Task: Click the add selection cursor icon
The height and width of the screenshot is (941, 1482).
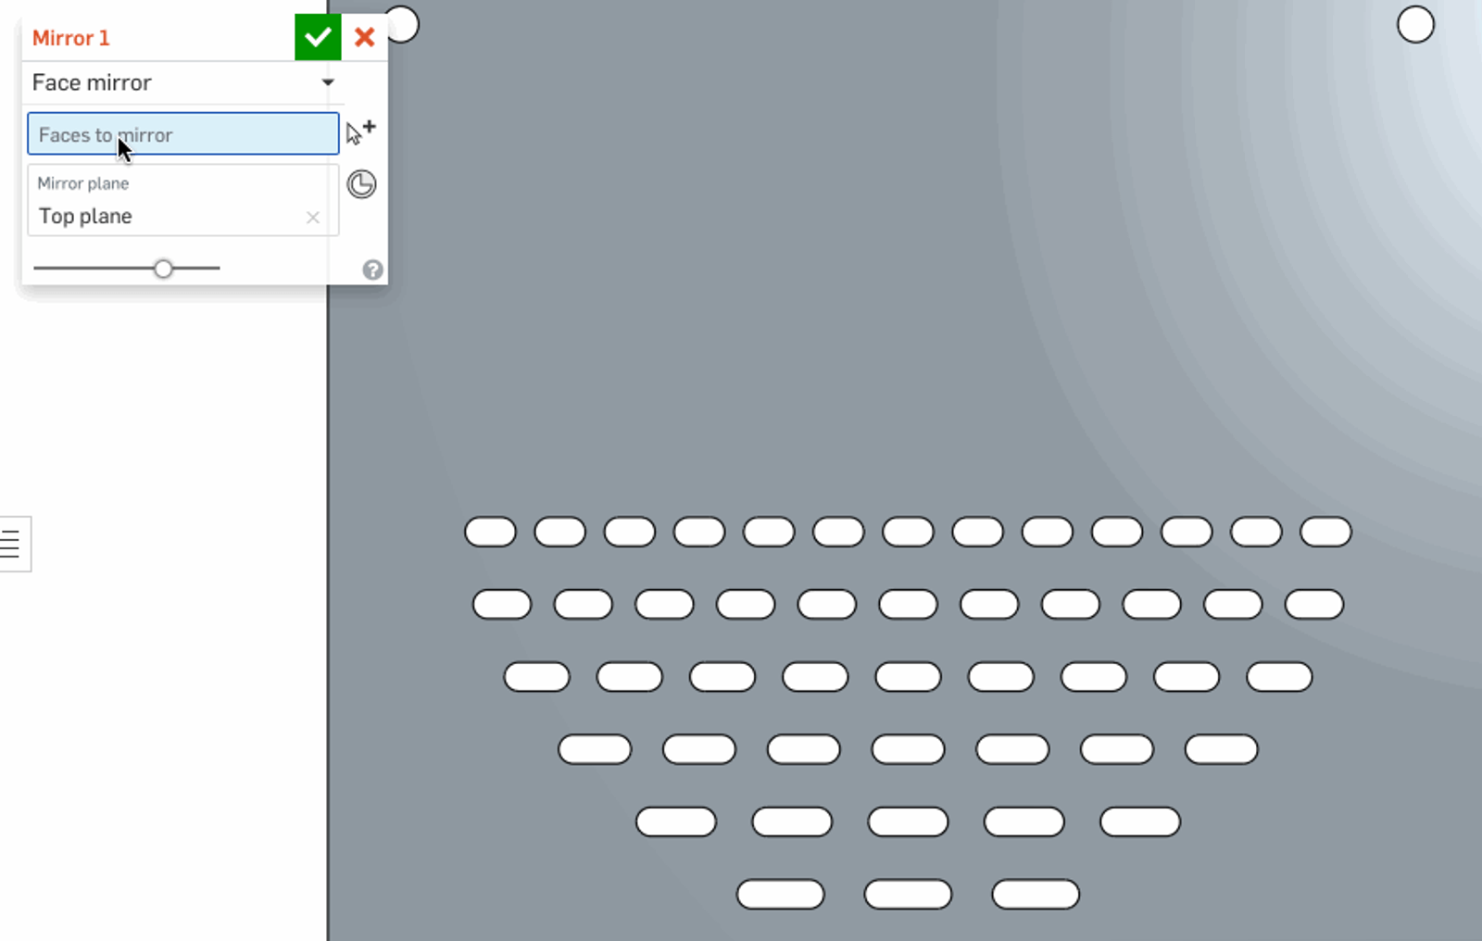Action: coord(360,132)
